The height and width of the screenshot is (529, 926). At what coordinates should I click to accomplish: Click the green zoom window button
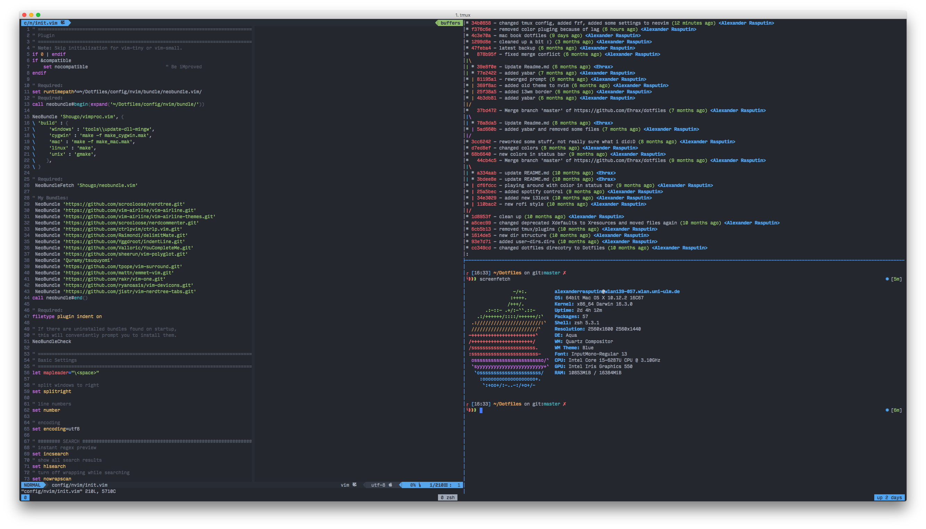point(38,15)
